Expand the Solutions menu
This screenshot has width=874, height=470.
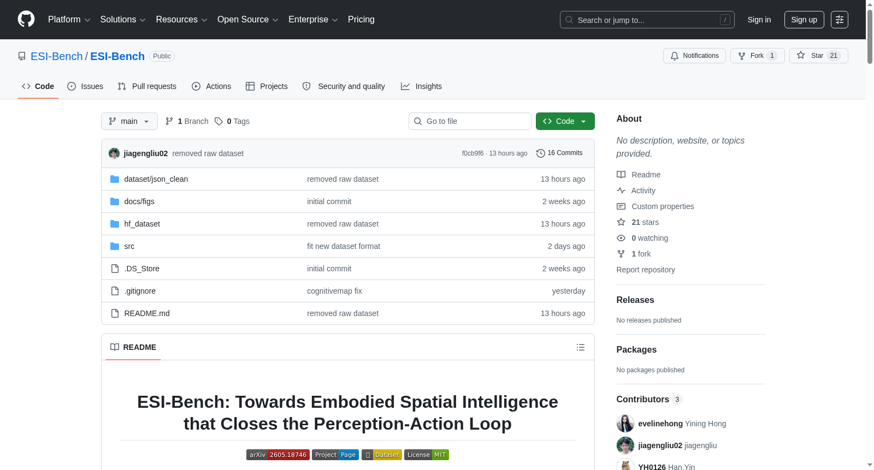(x=123, y=20)
